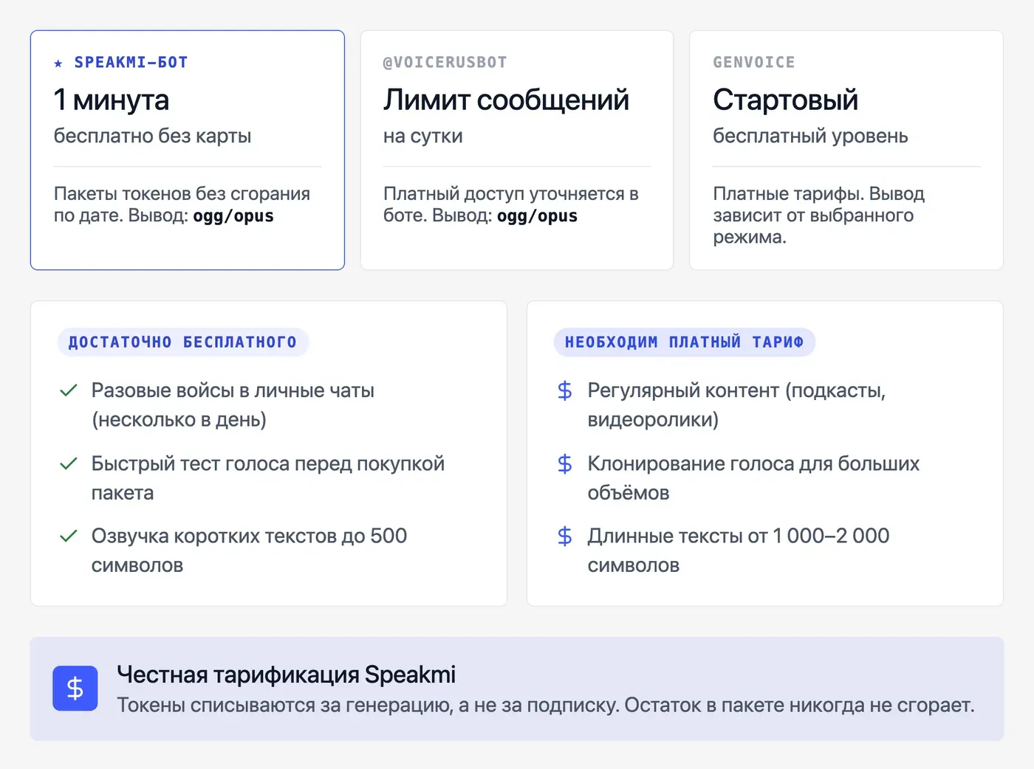Click the dollar icon next to Длинные тексты
This screenshot has width=1034, height=769.
tap(565, 536)
